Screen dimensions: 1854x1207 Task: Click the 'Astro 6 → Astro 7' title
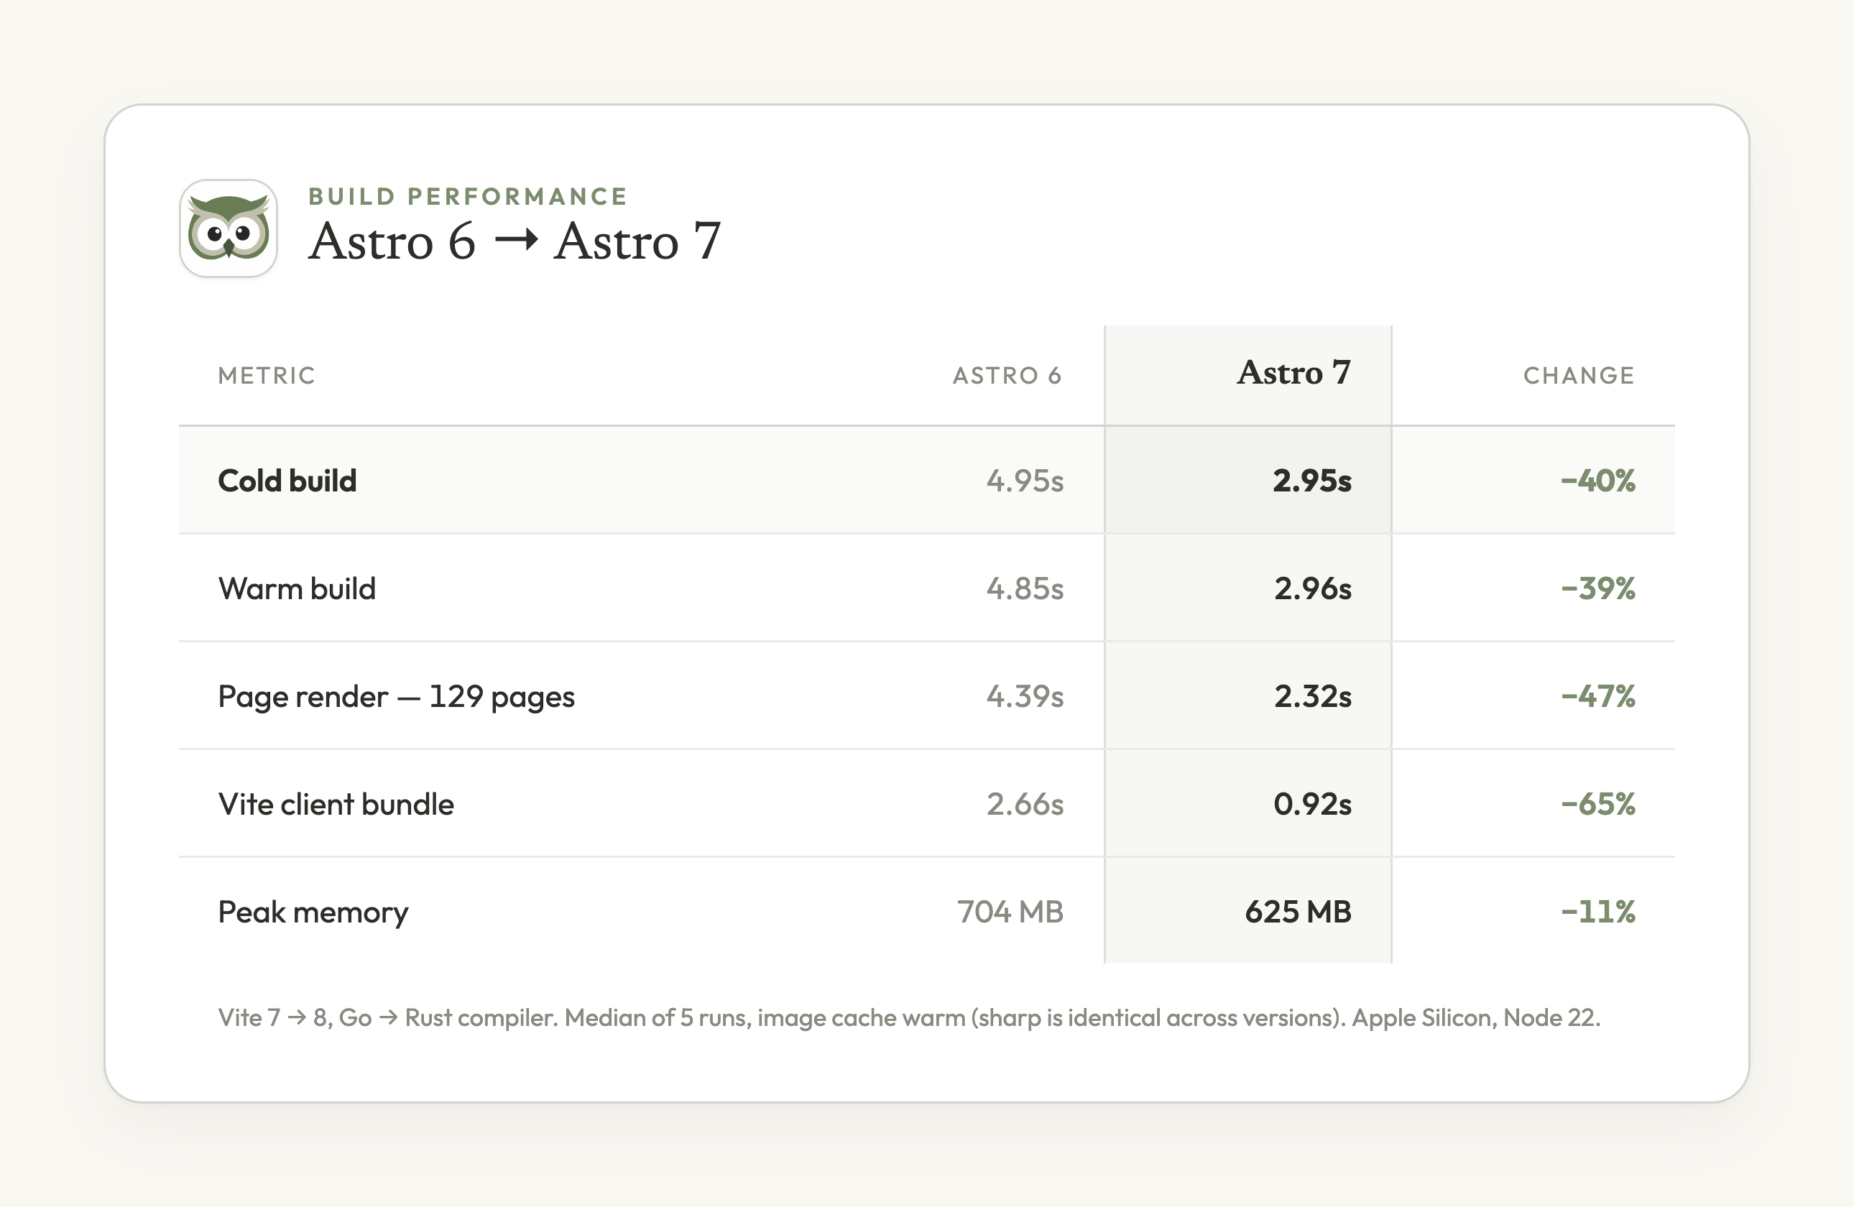(515, 241)
